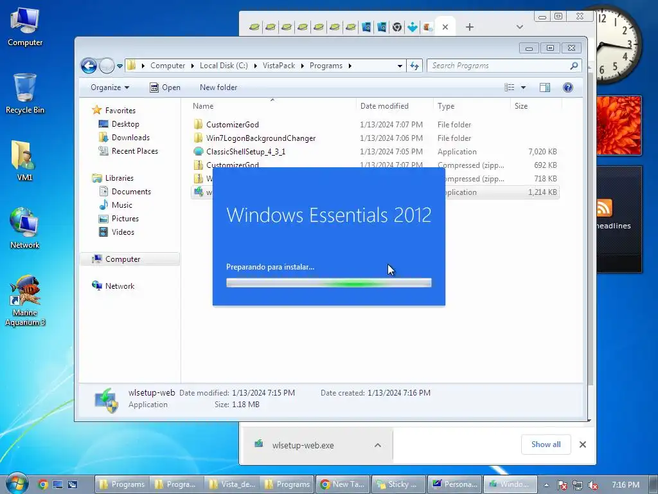Open a new Chrome tab with plus

[470, 27]
